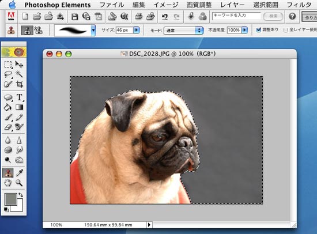Select the Lasso tool

pyautogui.click(x=8, y=74)
